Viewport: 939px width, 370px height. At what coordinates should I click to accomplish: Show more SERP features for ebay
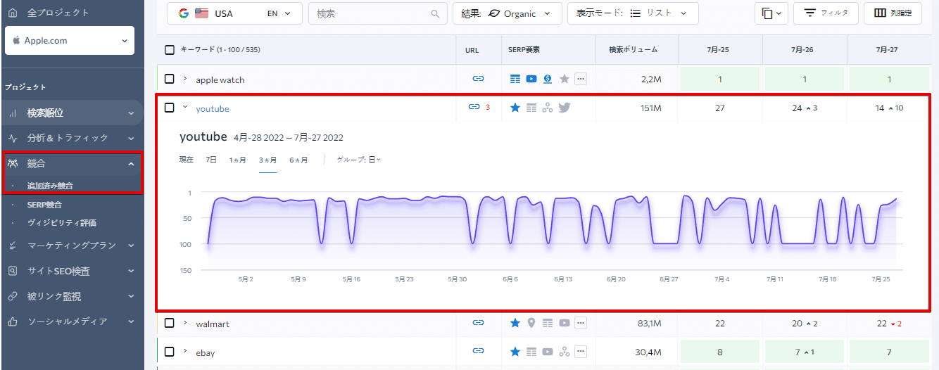pyautogui.click(x=581, y=351)
